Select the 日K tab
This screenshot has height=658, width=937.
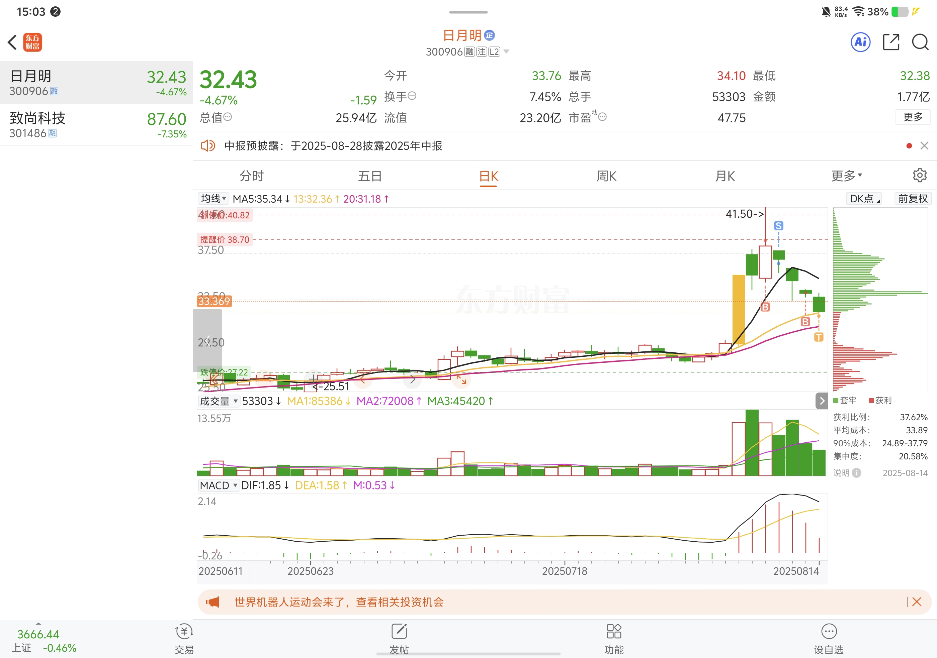[489, 176]
